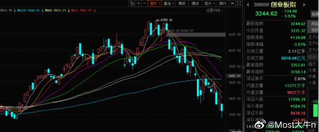Click the 大单 label
The image size is (319, 132).
(x=312, y=70)
